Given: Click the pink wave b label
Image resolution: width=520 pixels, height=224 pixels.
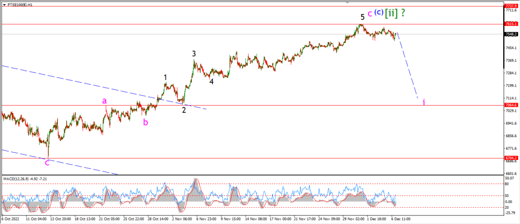Looking at the screenshot, I should (x=146, y=122).
